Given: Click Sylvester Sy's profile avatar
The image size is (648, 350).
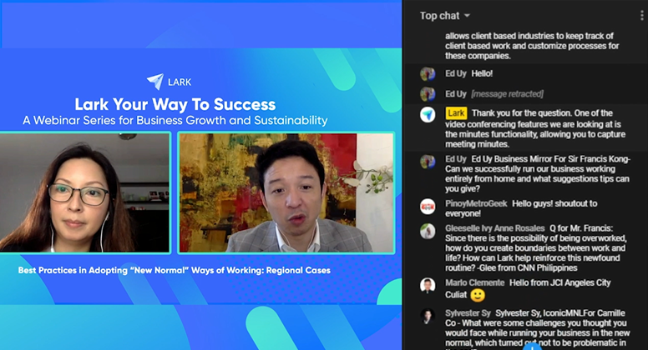Looking at the screenshot, I should point(428,315).
